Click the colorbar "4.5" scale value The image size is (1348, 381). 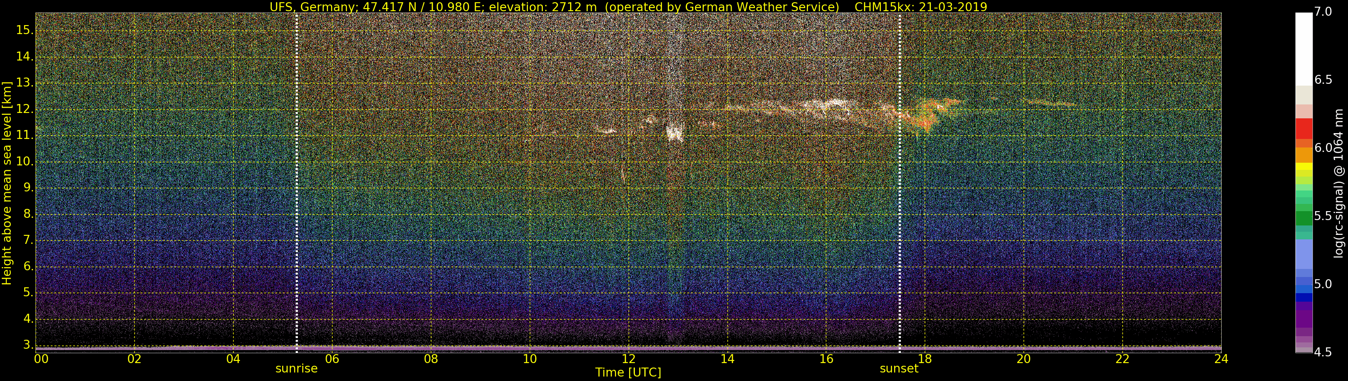click(1323, 352)
